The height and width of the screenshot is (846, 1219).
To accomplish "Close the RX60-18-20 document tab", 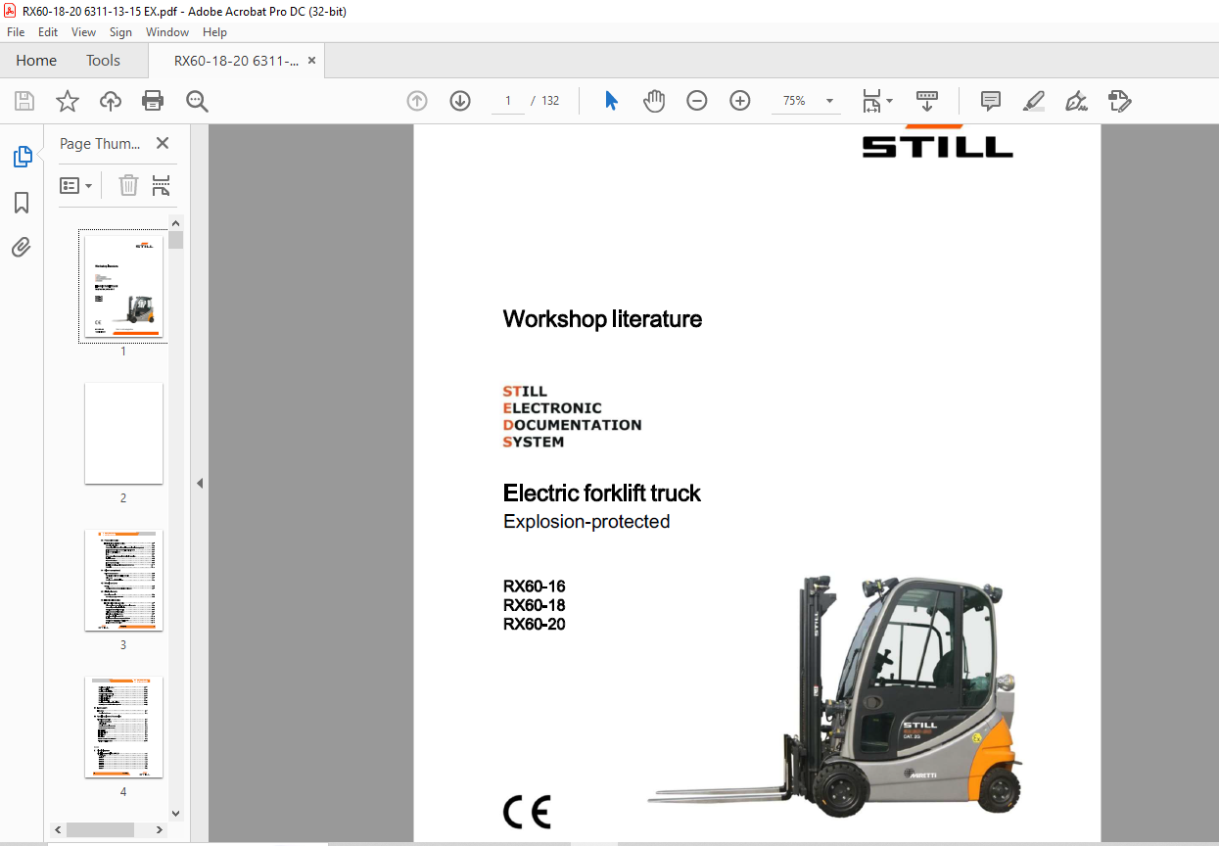I will (311, 61).
